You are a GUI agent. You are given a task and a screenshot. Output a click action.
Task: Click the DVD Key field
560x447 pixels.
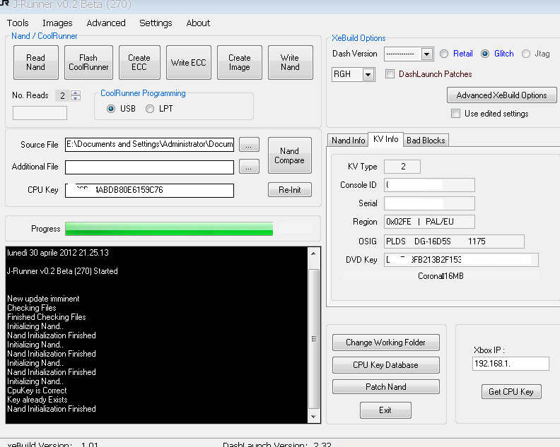pyautogui.click(x=461, y=260)
